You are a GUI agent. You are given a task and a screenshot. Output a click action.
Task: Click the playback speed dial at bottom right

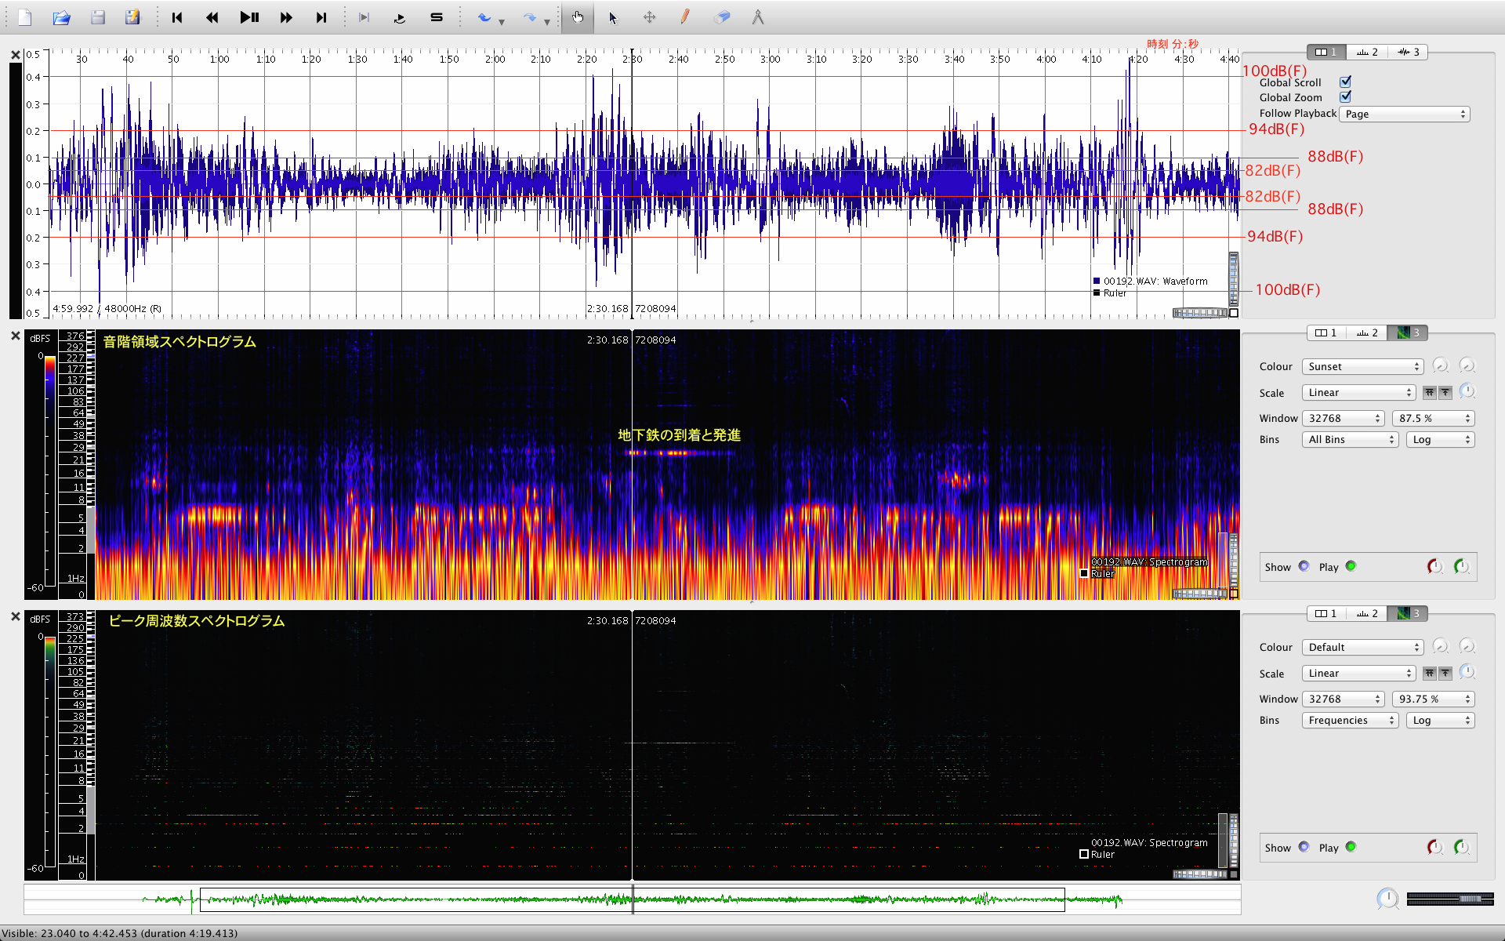tap(1387, 899)
